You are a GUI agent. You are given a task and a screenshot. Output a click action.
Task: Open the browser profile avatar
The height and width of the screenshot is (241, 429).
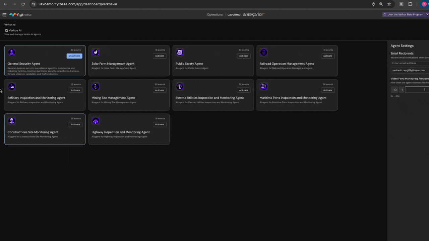(424, 4)
